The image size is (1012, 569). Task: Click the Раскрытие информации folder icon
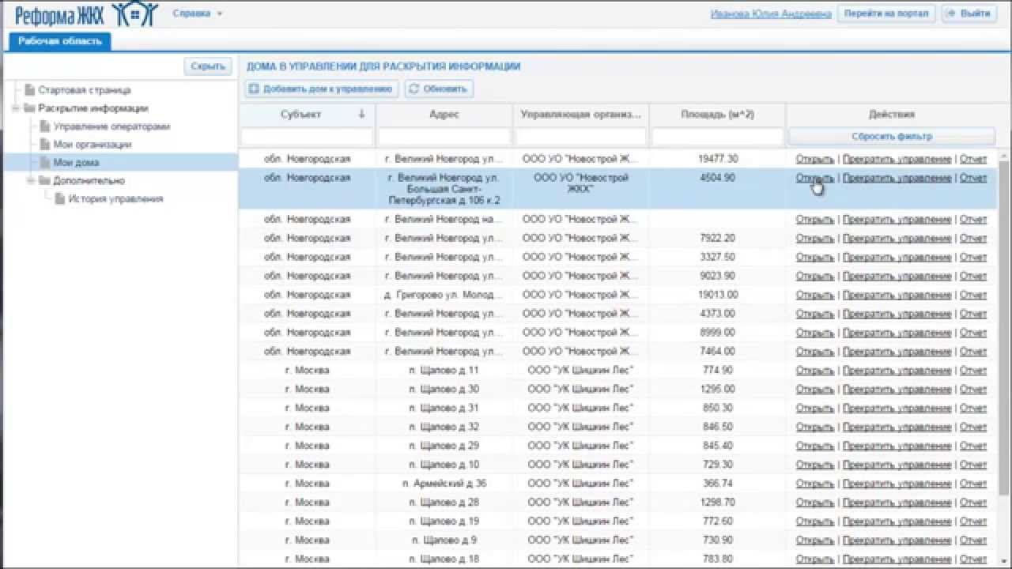click(x=30, y=108)
